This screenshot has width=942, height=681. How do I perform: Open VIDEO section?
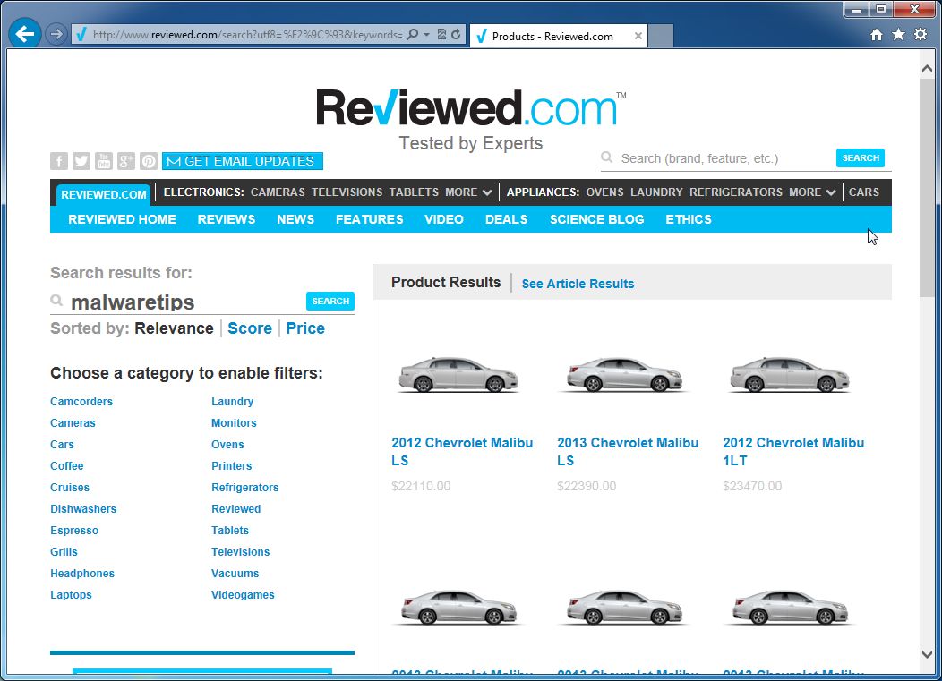coord(444,219)
